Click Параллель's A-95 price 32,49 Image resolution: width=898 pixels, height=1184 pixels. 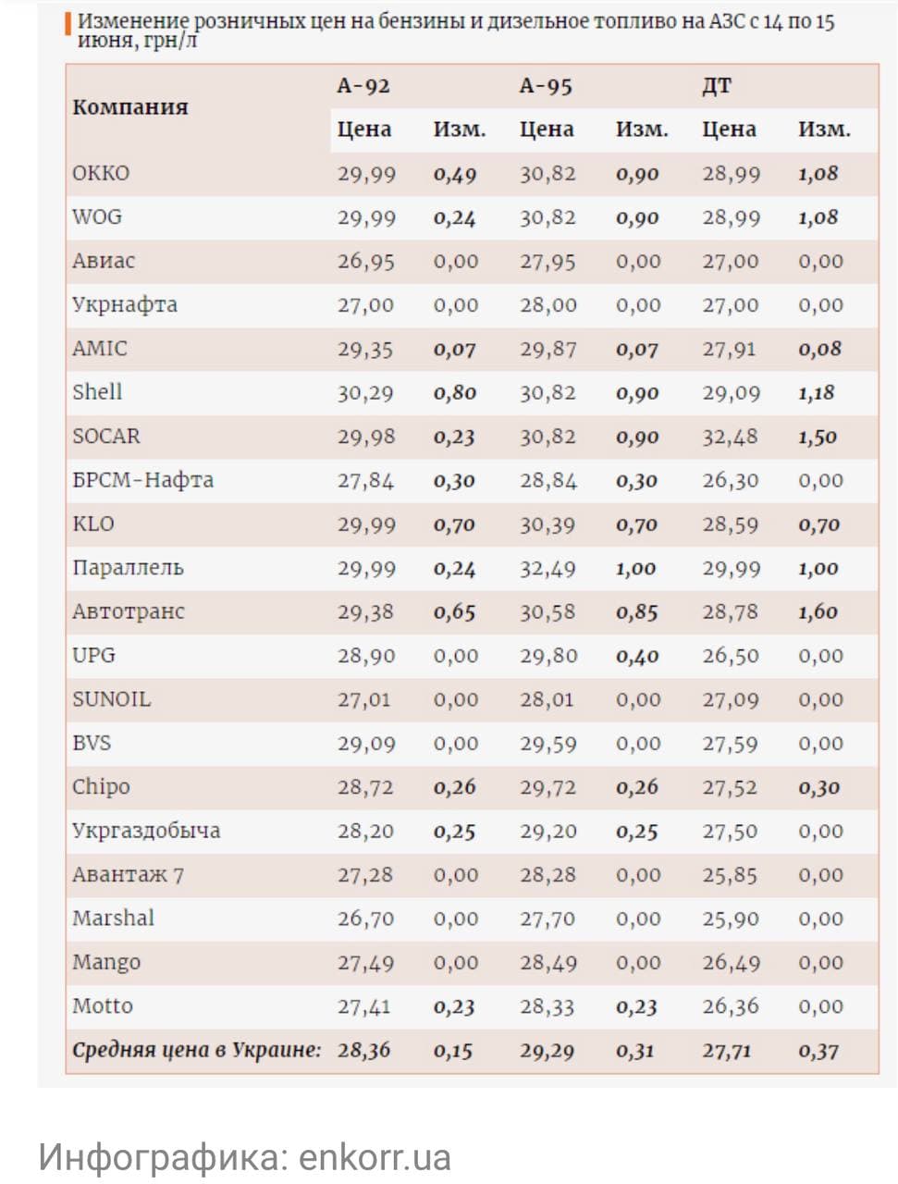coord(547,568)
